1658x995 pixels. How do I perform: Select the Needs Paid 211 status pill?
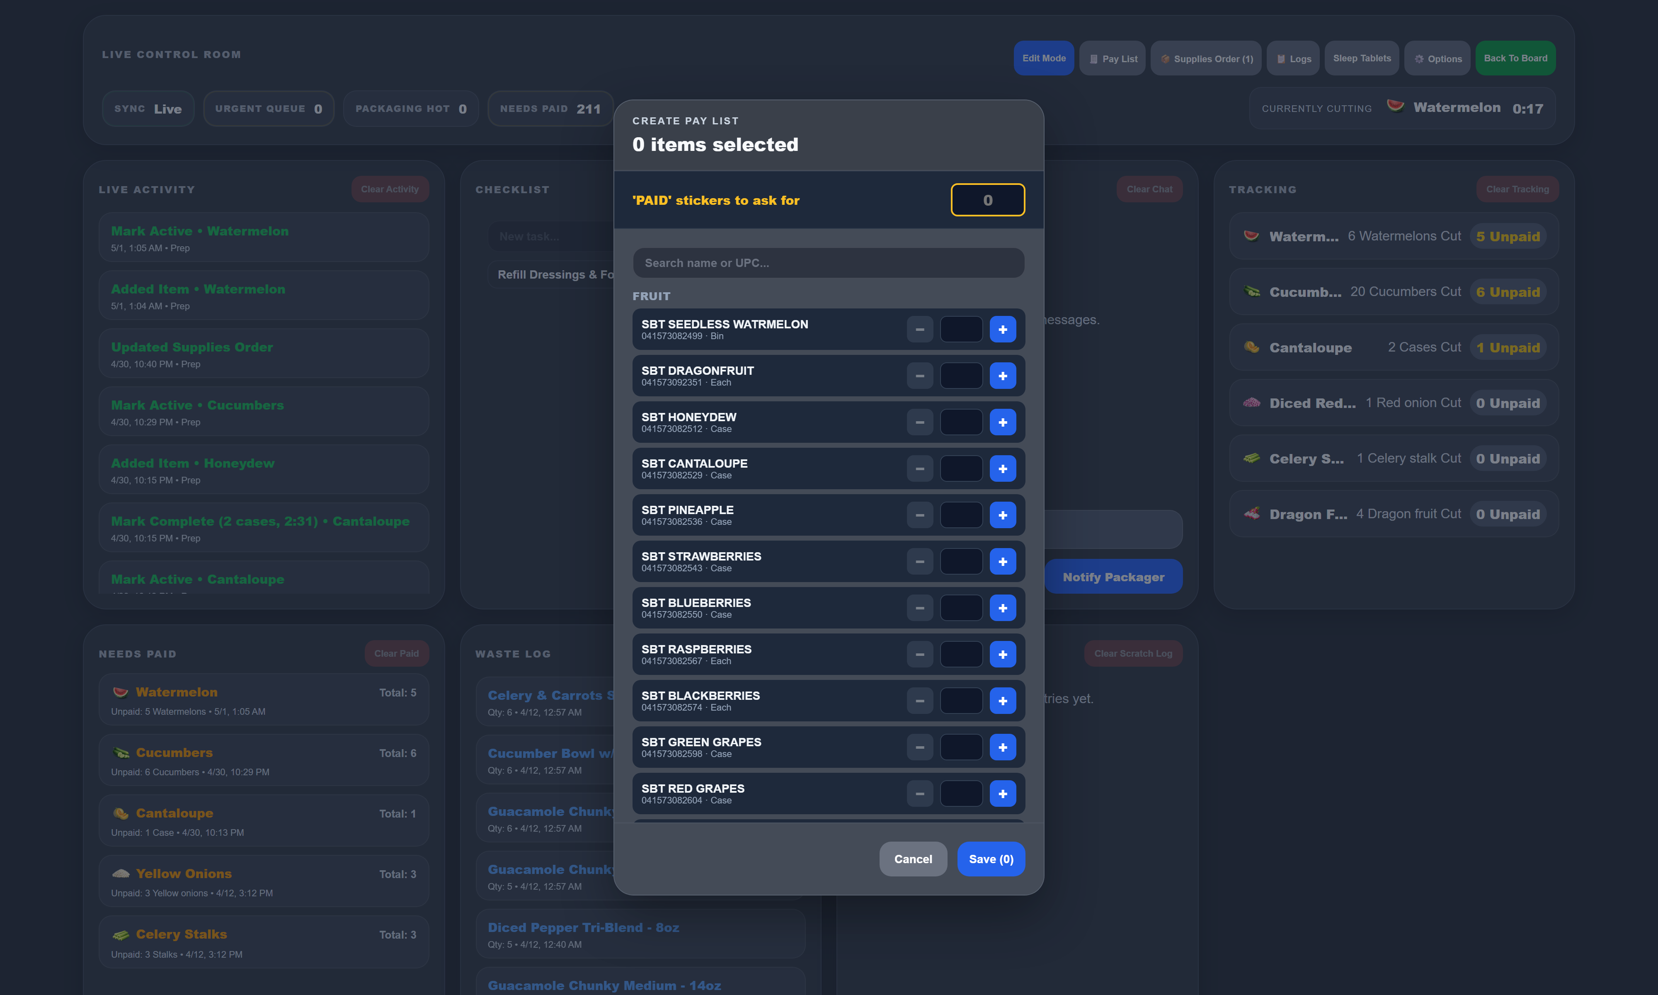coord(550,109)
